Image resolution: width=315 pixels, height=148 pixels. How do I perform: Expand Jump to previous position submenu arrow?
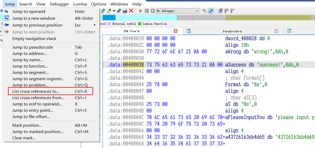point(95,25)
